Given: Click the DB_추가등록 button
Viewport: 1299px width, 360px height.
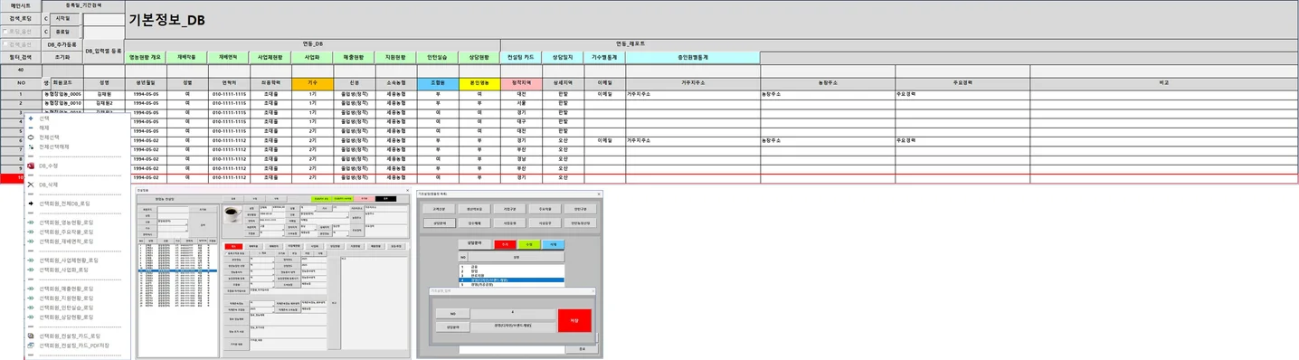Looking at the screenshot, I should pyautogui.click(x=62, y=43).
